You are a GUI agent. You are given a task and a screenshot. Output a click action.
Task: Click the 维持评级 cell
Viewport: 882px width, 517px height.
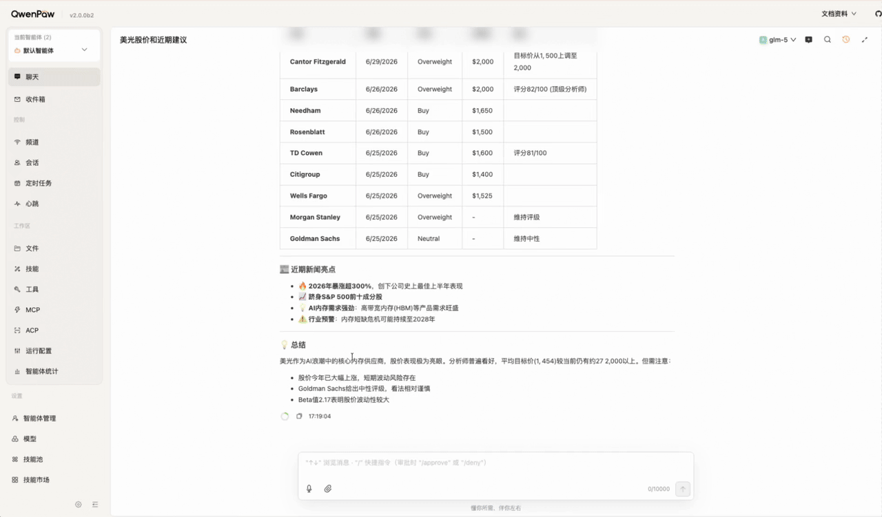551,218
